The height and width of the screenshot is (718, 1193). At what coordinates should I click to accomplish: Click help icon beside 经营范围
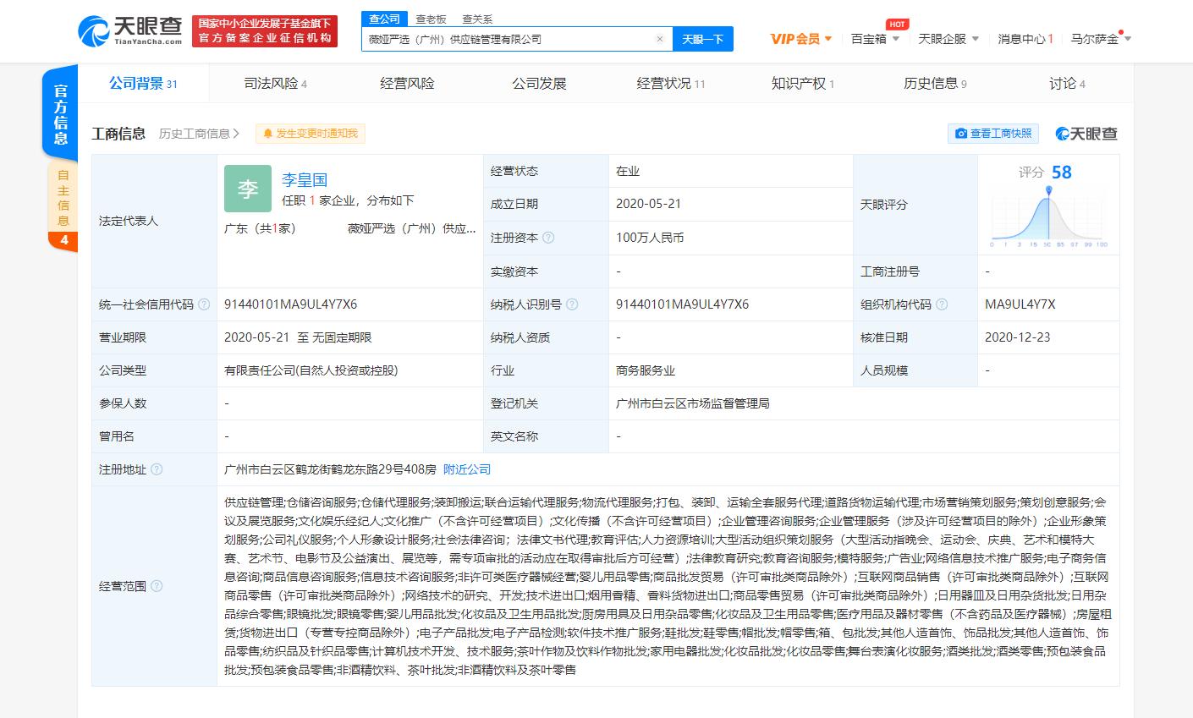click(x=157, y=586)
